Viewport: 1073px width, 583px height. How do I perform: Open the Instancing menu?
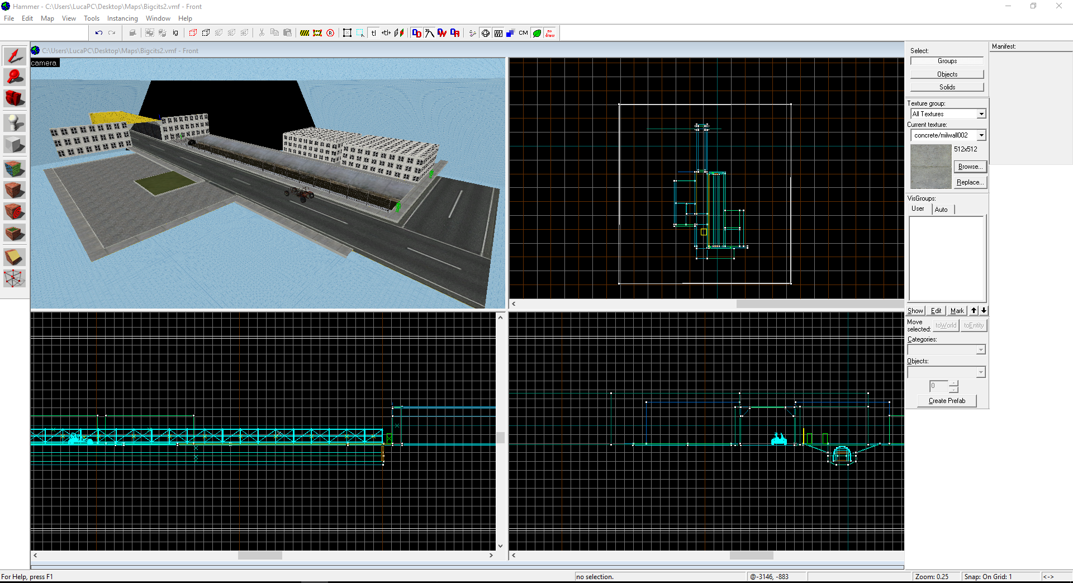122,18
